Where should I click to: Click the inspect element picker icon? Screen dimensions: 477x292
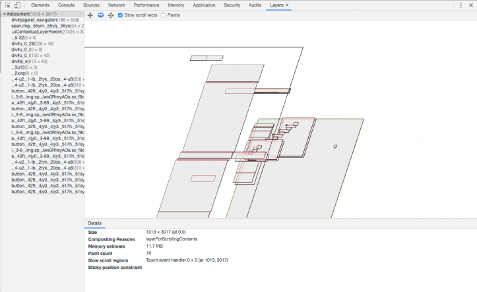point(7,5)
